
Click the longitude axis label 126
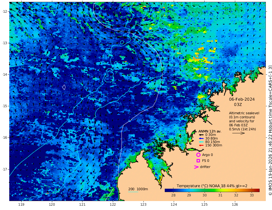click(x=235, y=205)
